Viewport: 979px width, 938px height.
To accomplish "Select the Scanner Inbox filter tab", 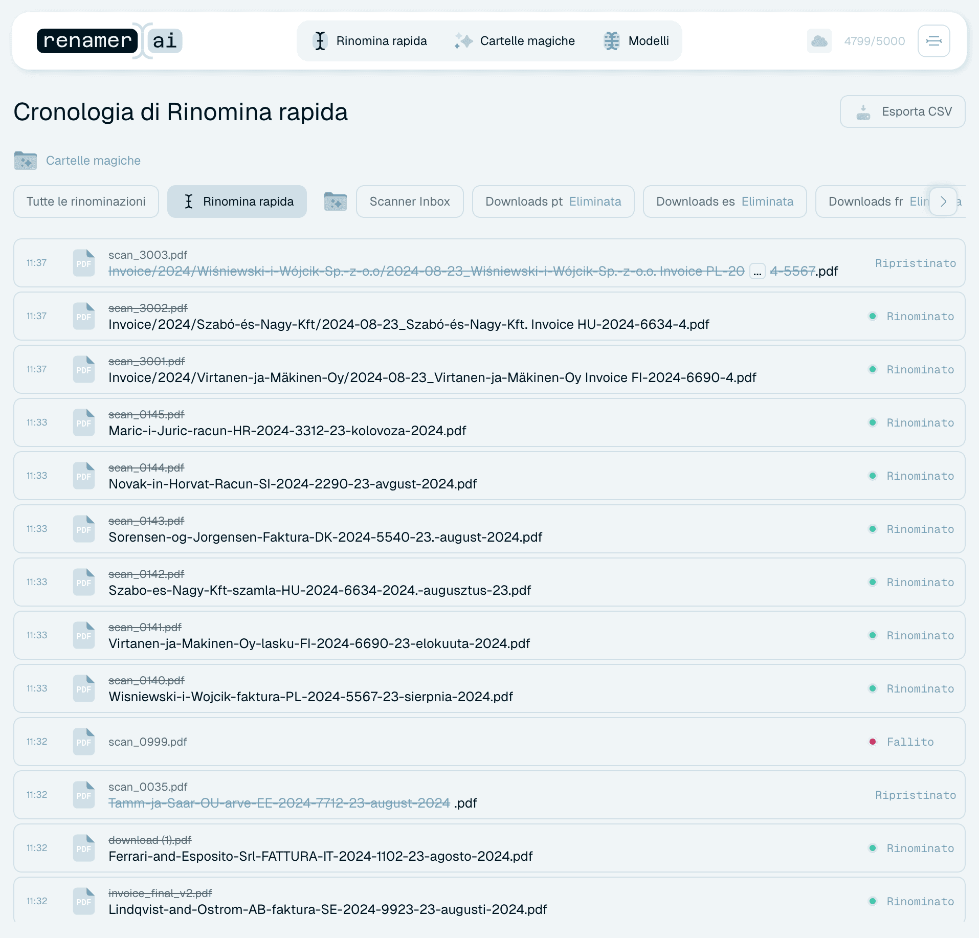I will click(410, 202).
